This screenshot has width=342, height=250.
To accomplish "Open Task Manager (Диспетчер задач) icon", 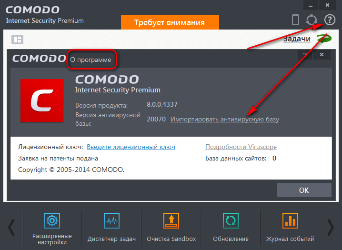I will click(x=111, y=220).
